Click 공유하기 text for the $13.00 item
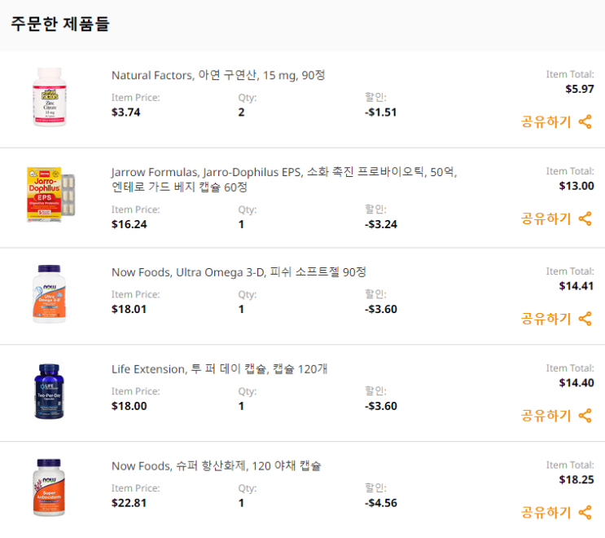Image resolution: width=605 pixels, height=538 pixels. click(546, 219)
